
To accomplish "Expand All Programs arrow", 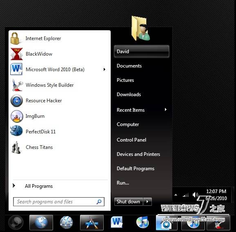I will click(14, 185).
